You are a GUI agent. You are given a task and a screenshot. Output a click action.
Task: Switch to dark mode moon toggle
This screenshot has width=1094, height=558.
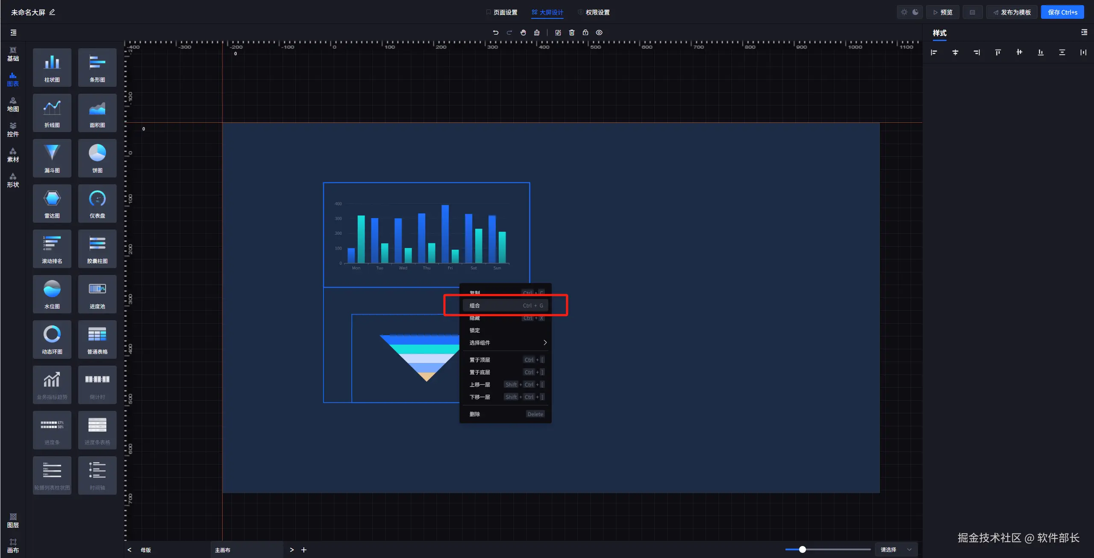click(x=915, y=12)
